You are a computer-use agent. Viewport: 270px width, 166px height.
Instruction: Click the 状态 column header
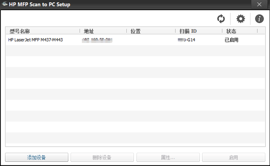pyautogui.click(x=231, y=31)
